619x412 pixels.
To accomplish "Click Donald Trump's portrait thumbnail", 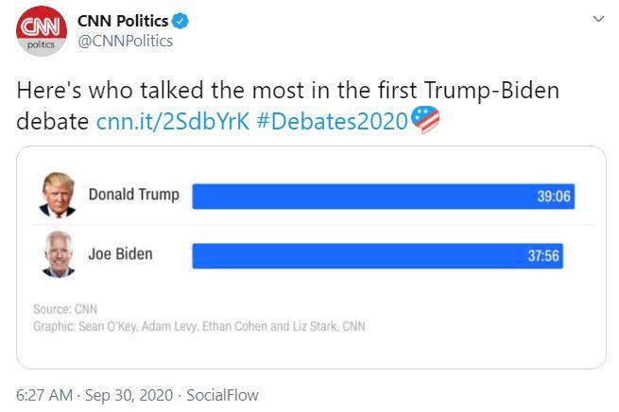I will pos(58,195).
